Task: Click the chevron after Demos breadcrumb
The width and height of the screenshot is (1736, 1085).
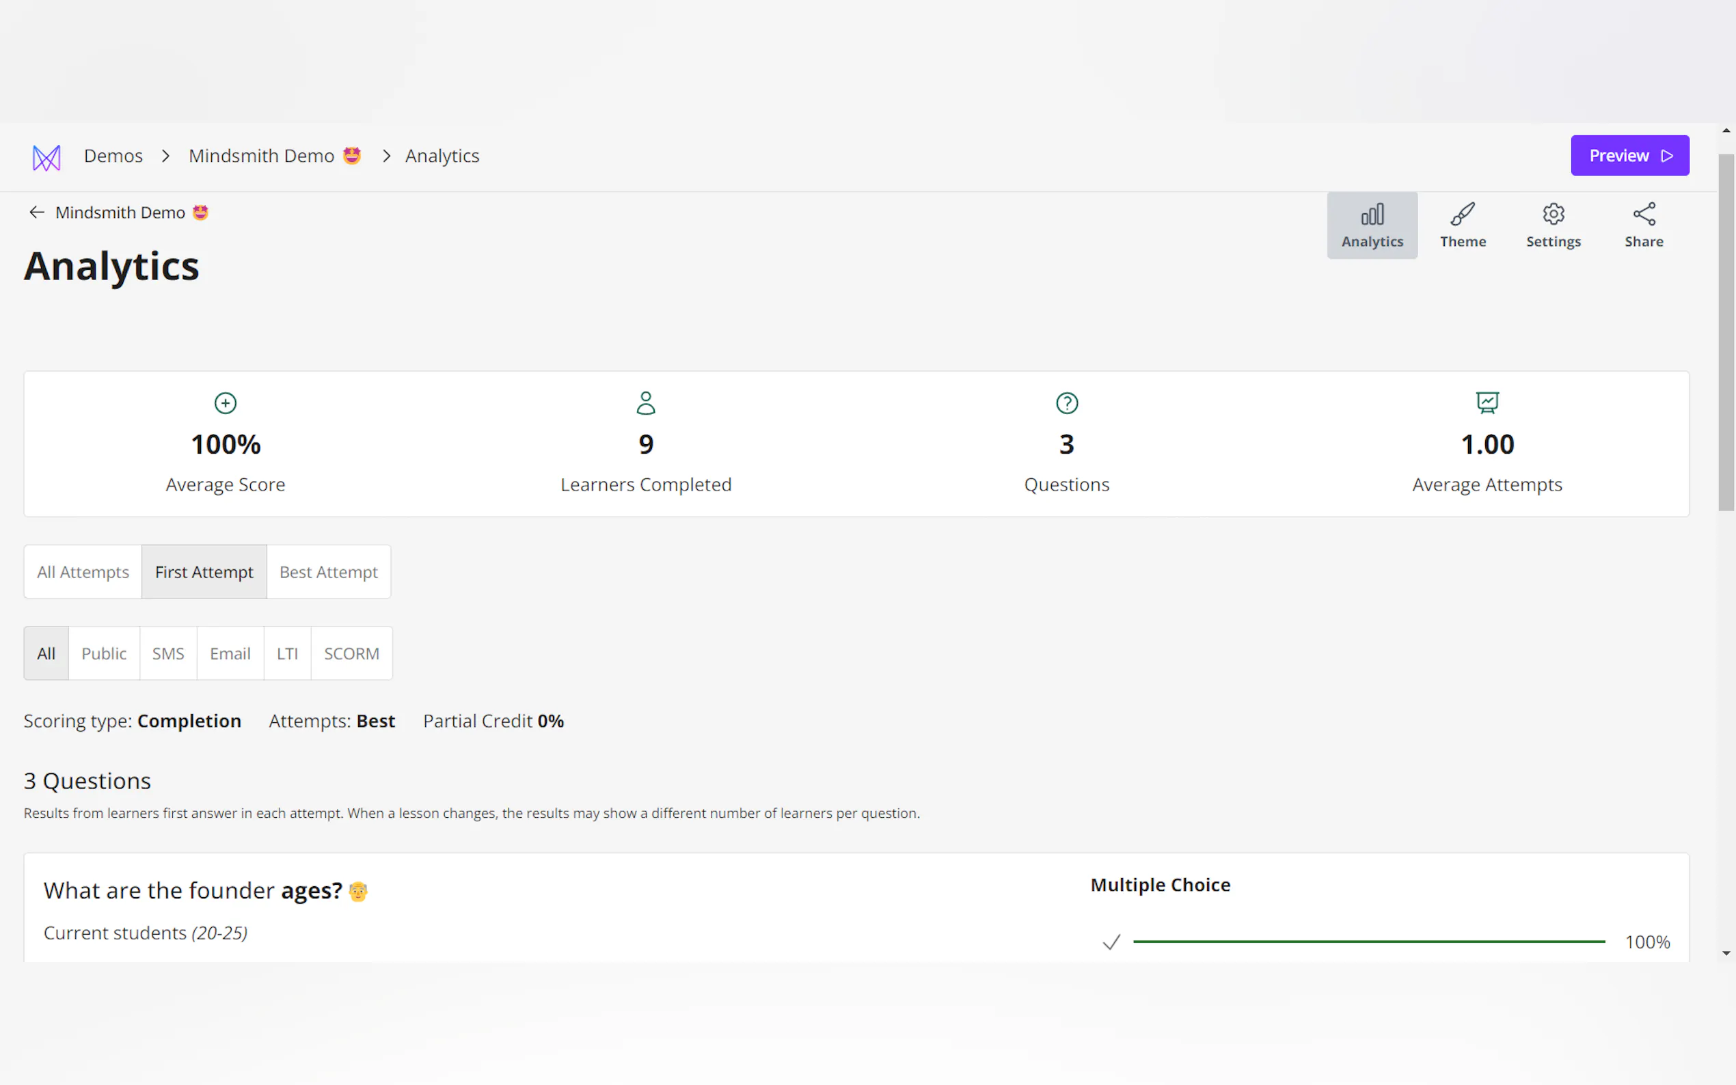Action: point(166,156)
